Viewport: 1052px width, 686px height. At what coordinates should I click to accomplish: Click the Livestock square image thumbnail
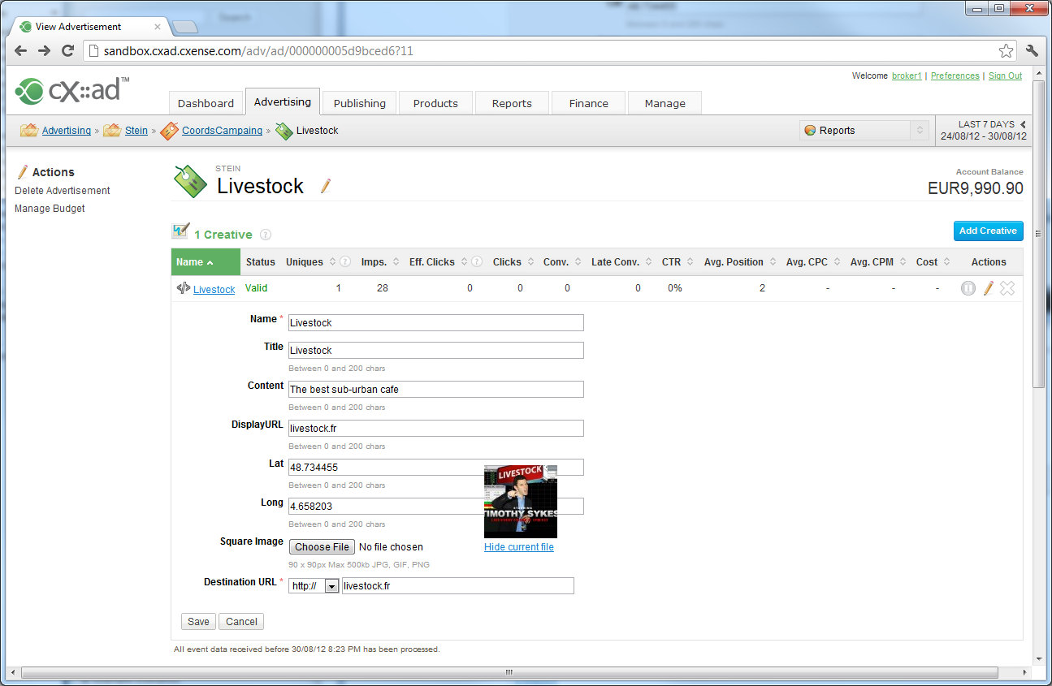tap(521, 502)
